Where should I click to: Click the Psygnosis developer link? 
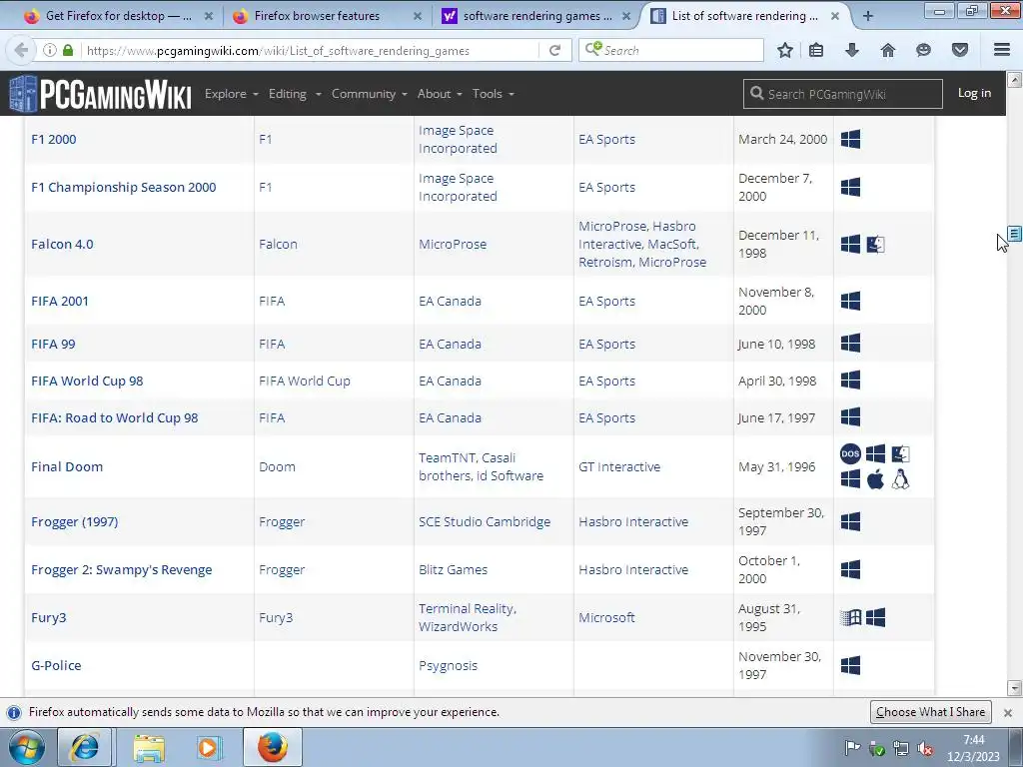pos(449,666)
